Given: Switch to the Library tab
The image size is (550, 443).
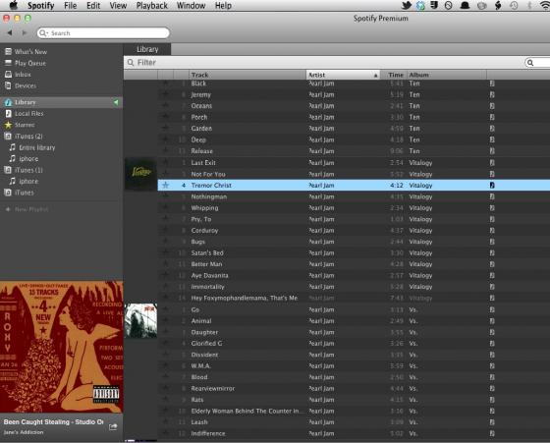Looking at the screenshot, I should (x=147, y=49).
